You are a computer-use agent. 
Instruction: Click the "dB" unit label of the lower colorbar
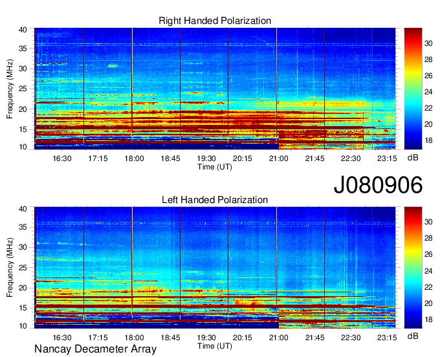coord(413,336)
